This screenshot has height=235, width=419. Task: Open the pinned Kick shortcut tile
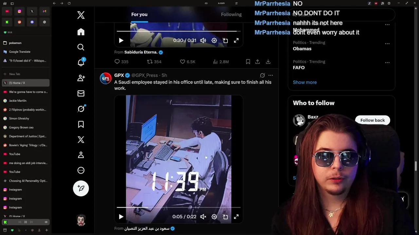[7, 22]
